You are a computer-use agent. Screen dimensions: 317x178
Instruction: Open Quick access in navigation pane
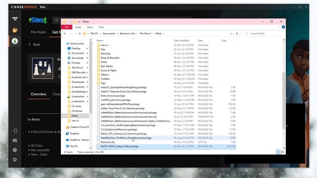point(75,44)
